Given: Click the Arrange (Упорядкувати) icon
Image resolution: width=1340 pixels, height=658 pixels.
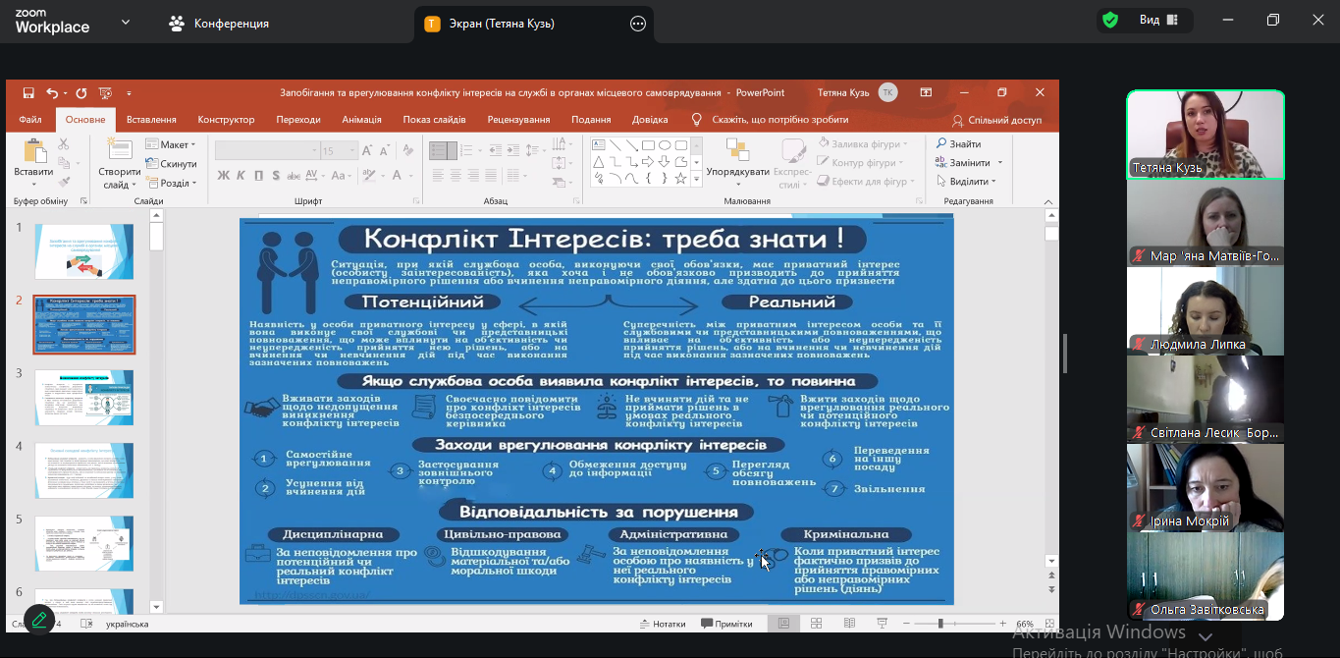Looking at the screenshot, I should (737, 150).
